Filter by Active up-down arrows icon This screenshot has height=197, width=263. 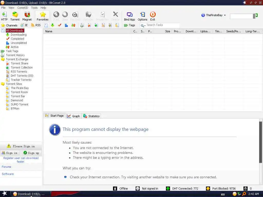tap(73, 25)
